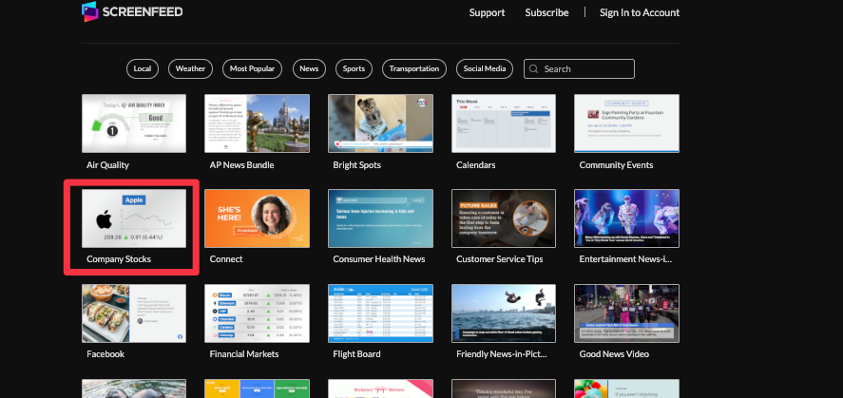
Task: Open the Financial Markets thumbnail
Action: pyautogui.click(x=257, y=313)
